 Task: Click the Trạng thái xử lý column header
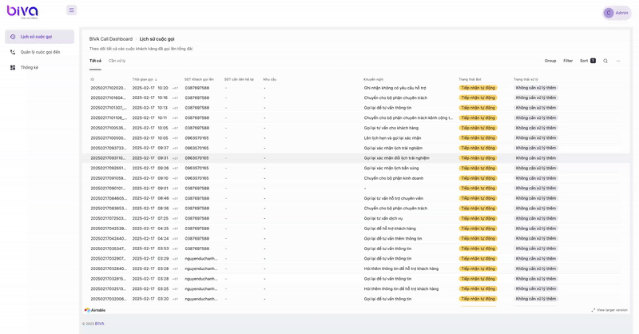click(x=526, y=80)
